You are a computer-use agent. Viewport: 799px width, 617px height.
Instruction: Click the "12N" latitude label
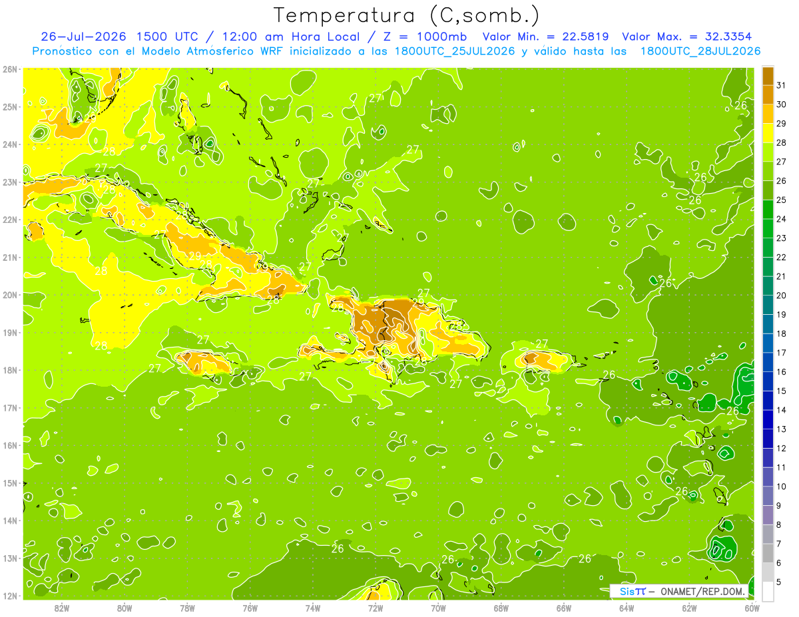(10, 596)
